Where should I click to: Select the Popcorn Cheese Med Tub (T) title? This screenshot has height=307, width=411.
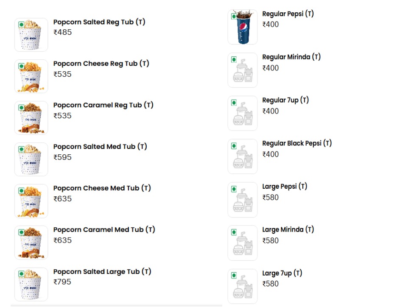102,188
